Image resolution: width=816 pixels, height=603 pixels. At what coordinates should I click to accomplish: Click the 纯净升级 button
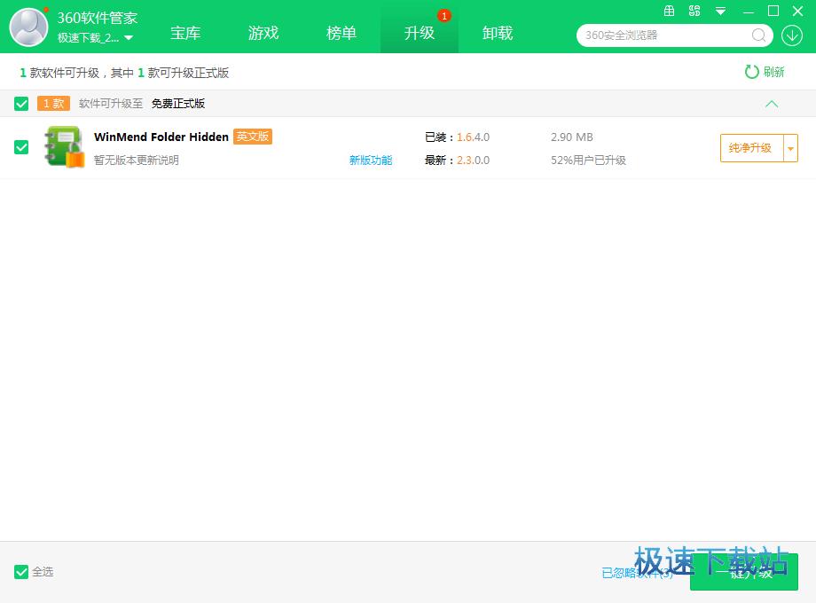click(x=750, y=148)
